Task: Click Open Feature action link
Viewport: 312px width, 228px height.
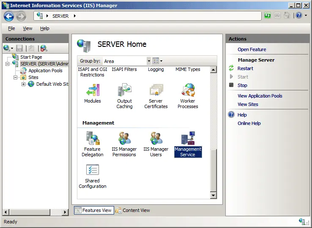Action: (x=252, y=49)
